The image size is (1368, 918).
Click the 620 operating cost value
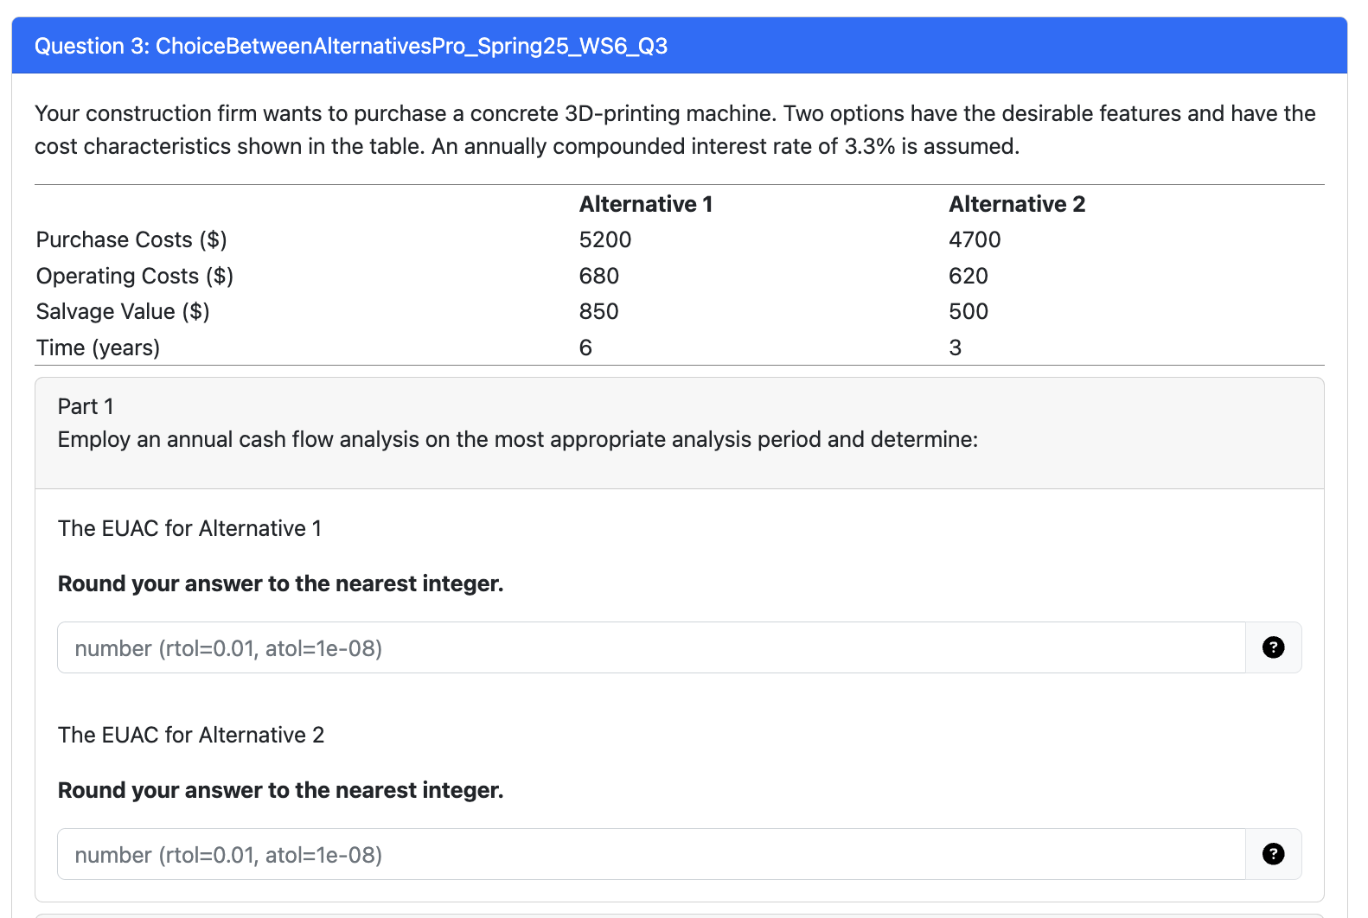click(x=968, y=276)
